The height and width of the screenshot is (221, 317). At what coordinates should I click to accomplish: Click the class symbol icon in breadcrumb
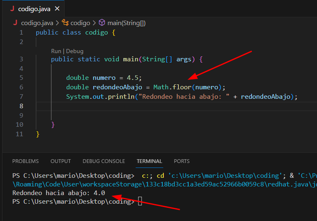(65, 23)
